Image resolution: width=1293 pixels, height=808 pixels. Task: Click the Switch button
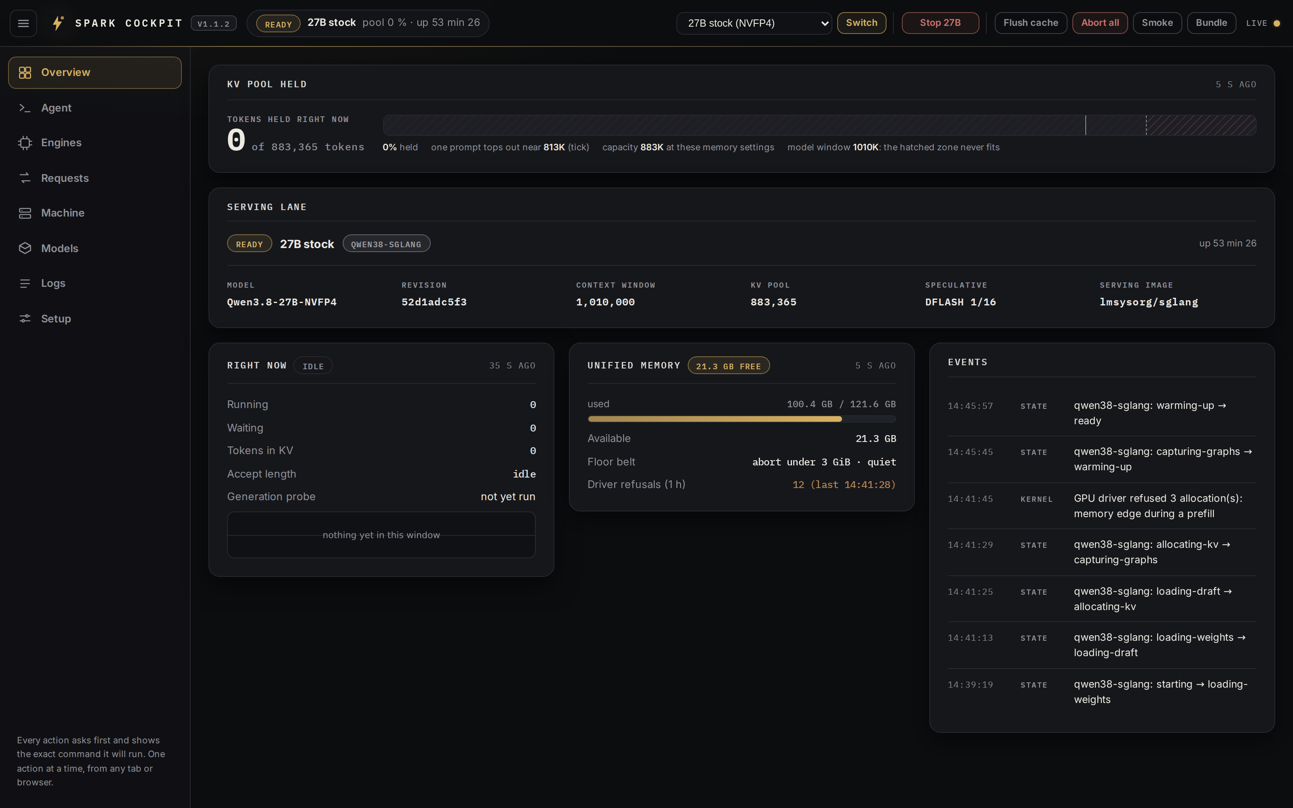coord(861,23)
